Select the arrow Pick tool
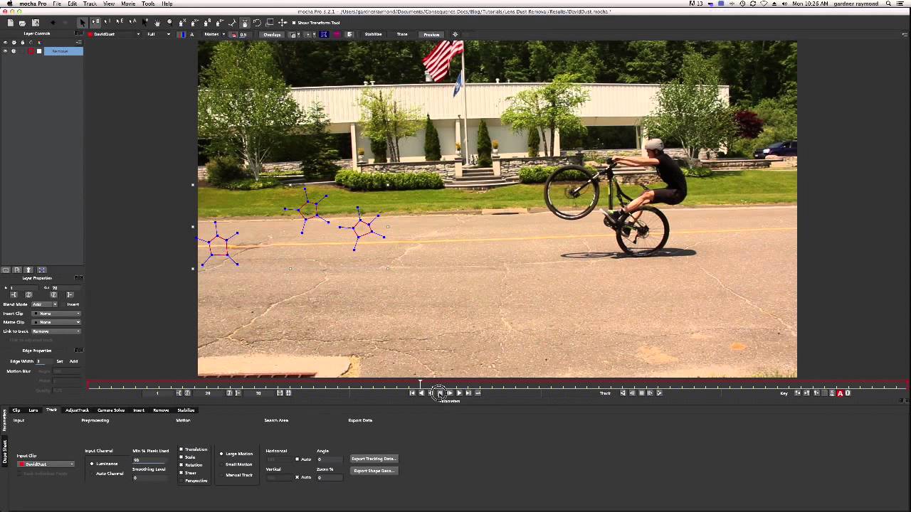Viewport: 911px width, 512px height. (83, 23)
